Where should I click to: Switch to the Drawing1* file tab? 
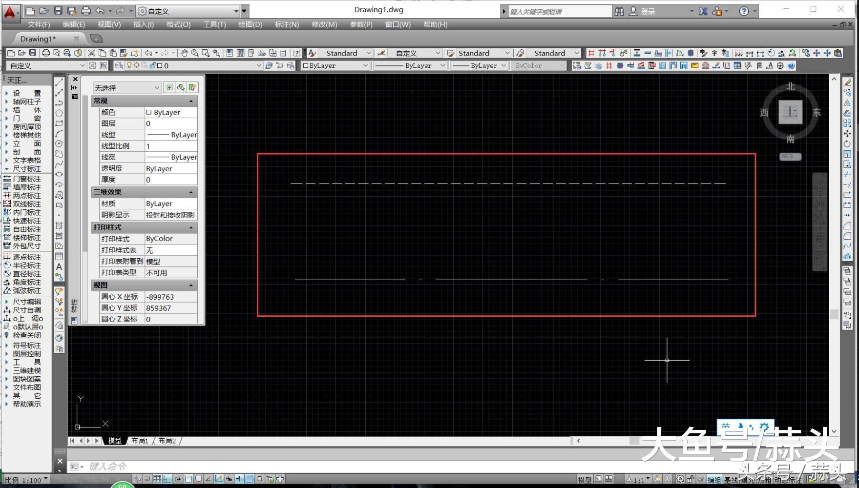(x=38, y=39)
